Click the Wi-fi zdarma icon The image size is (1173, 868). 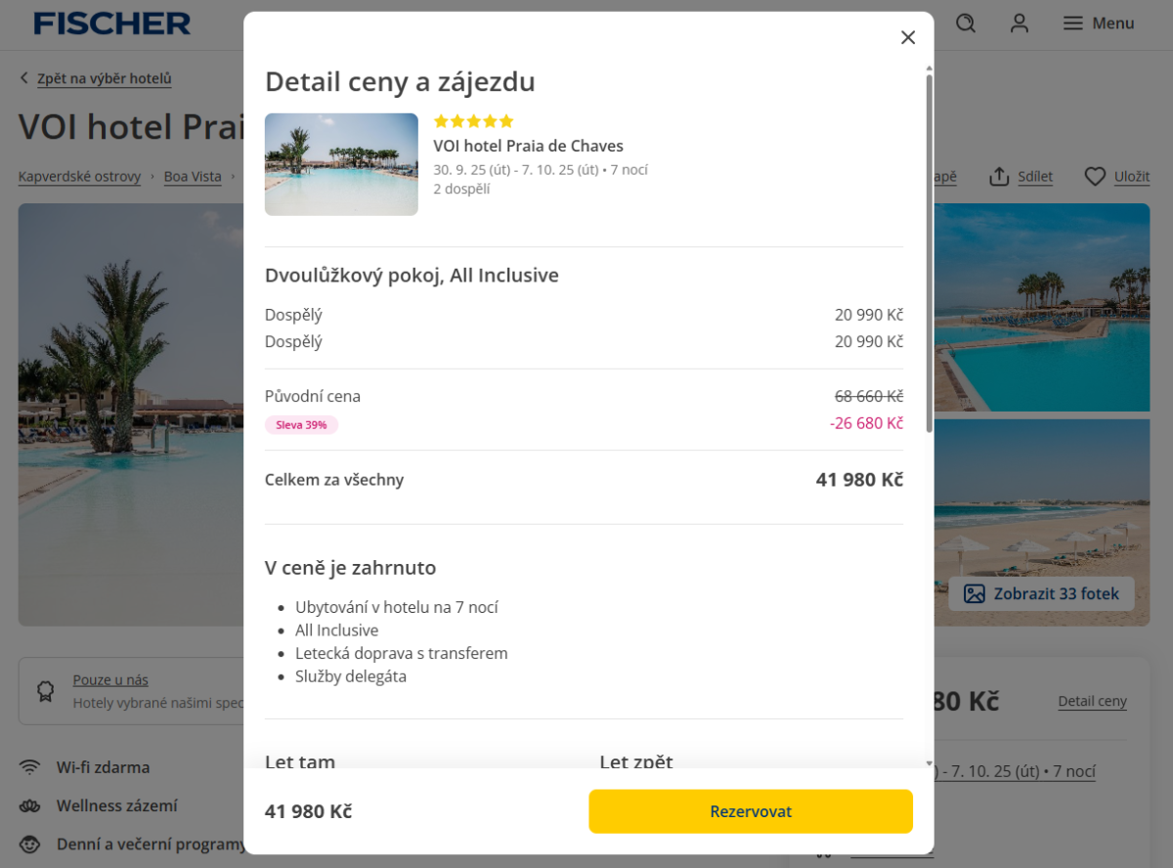coord(30,767)
